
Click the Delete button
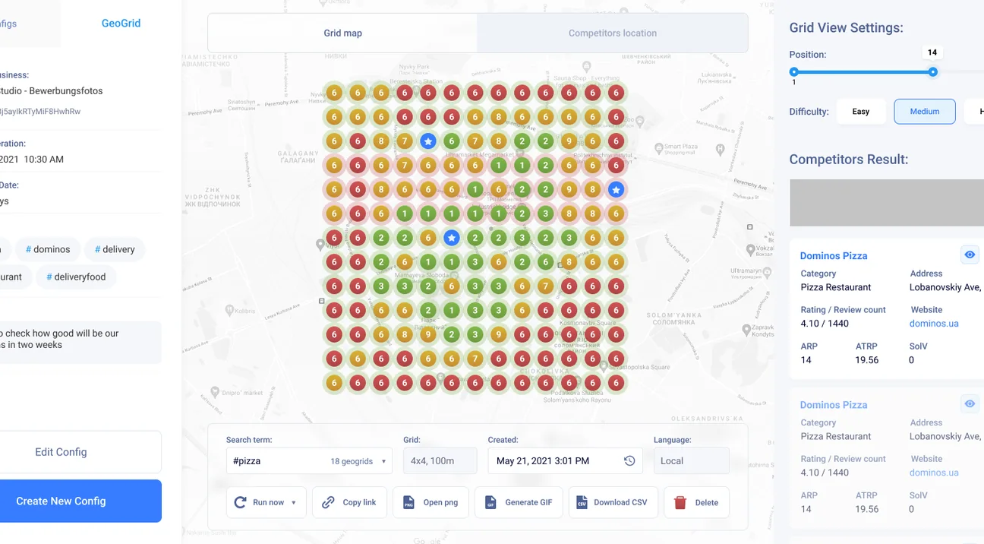(696, 502)
